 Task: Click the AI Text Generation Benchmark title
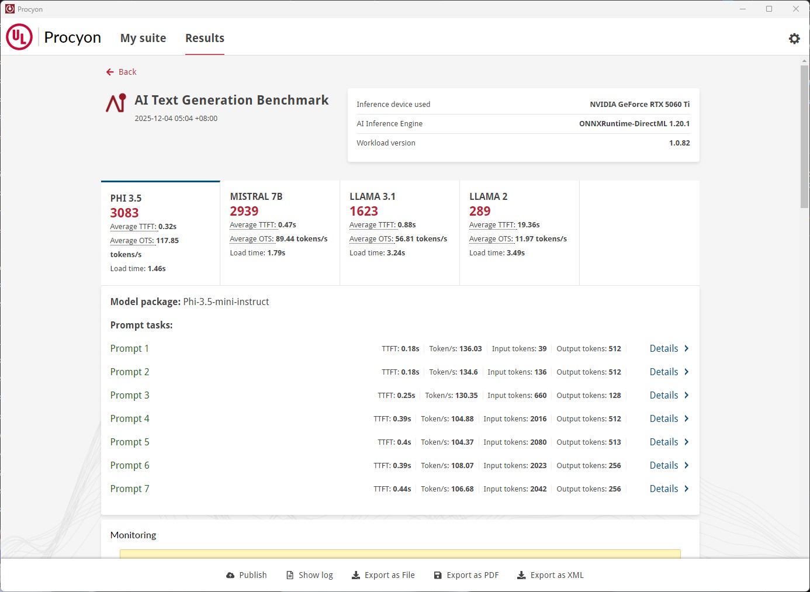(231, 100)
